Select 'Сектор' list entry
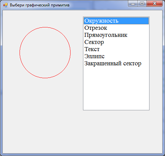165x156 pixels. (116, 42)
